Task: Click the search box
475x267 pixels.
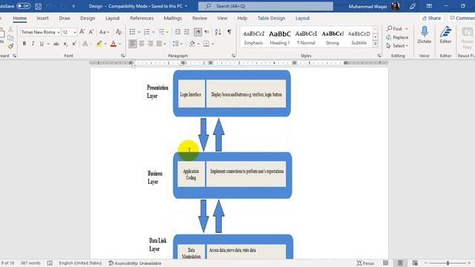Action: (x=266, y=6)
